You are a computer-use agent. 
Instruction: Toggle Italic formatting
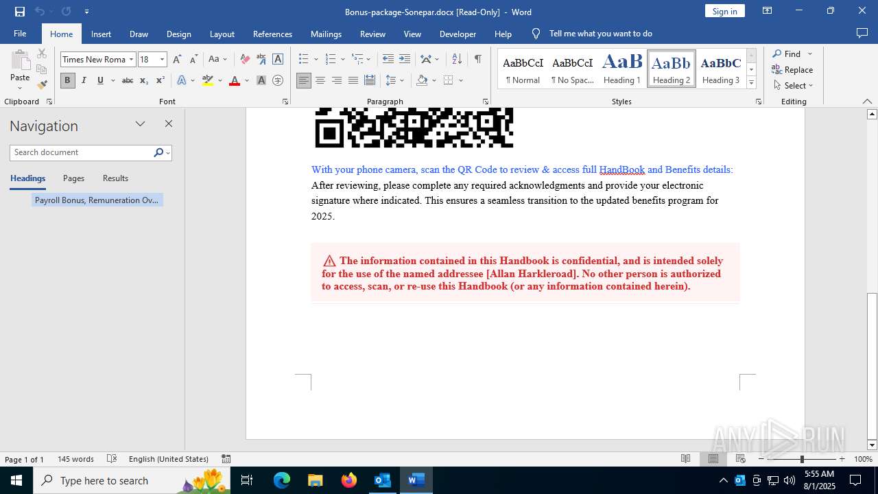(84, 80)
